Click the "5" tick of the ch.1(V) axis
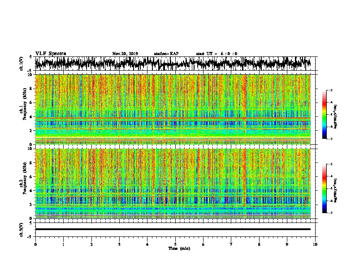Viewport: 355px width, 274px height. tap(31, 57)
